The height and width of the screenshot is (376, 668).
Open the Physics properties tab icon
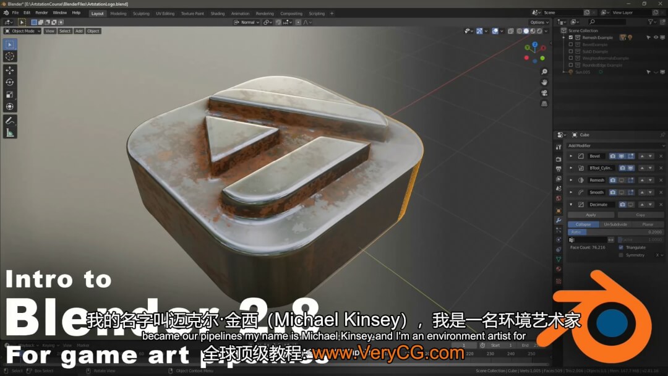click(559, 240)
